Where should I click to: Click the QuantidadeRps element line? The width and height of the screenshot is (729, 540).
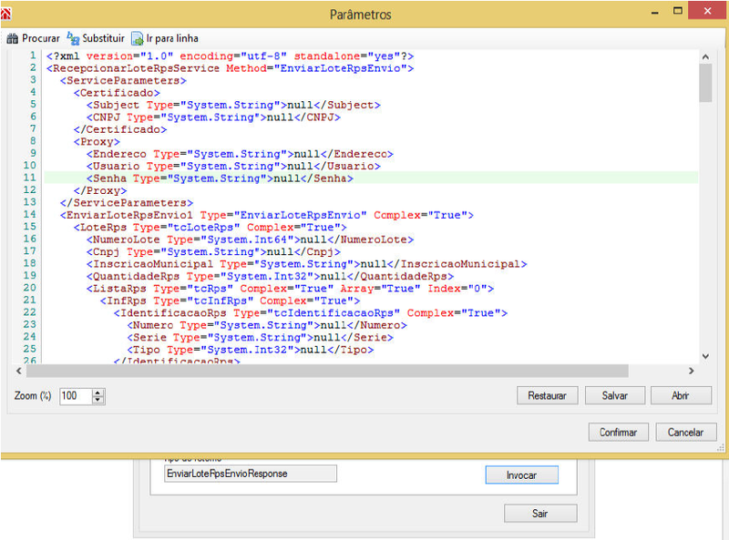coord(270,277)
